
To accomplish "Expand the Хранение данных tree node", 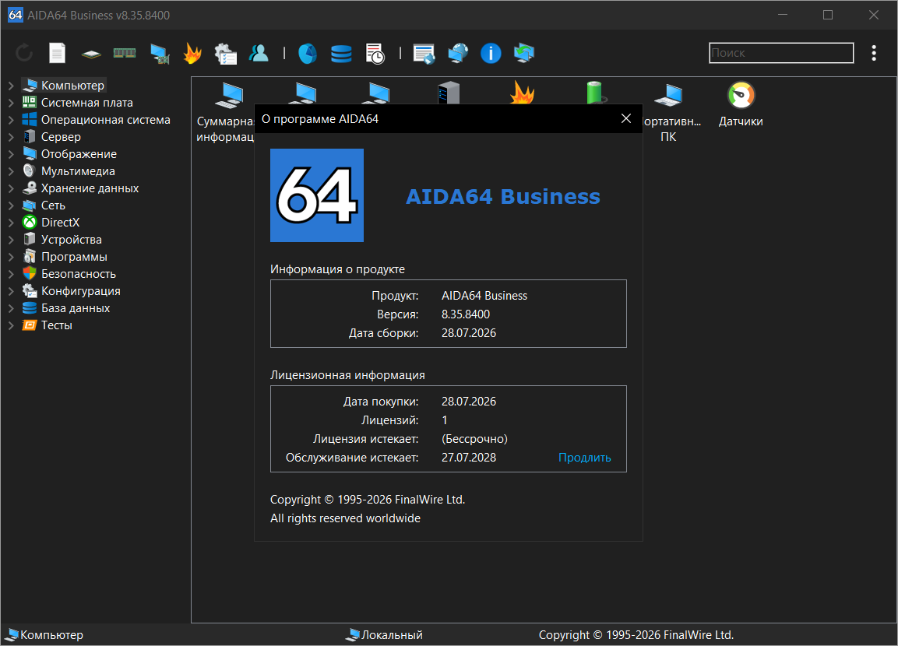I will (x=11, y=188).
